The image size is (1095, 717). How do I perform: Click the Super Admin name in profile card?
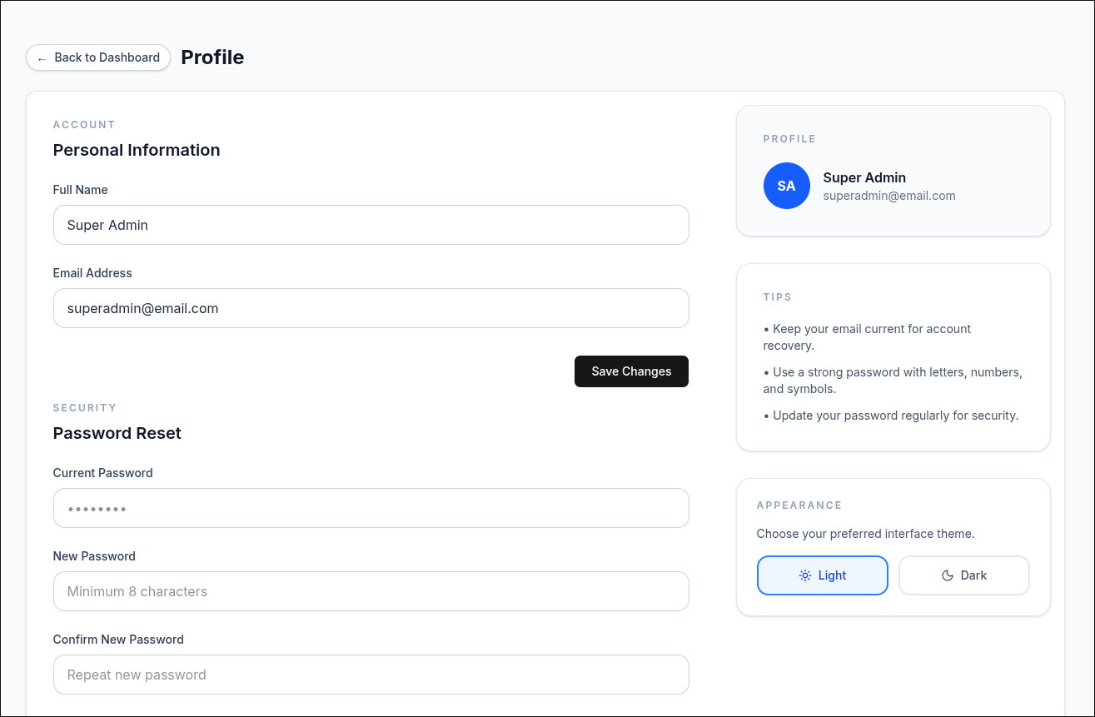click(864, 177)
